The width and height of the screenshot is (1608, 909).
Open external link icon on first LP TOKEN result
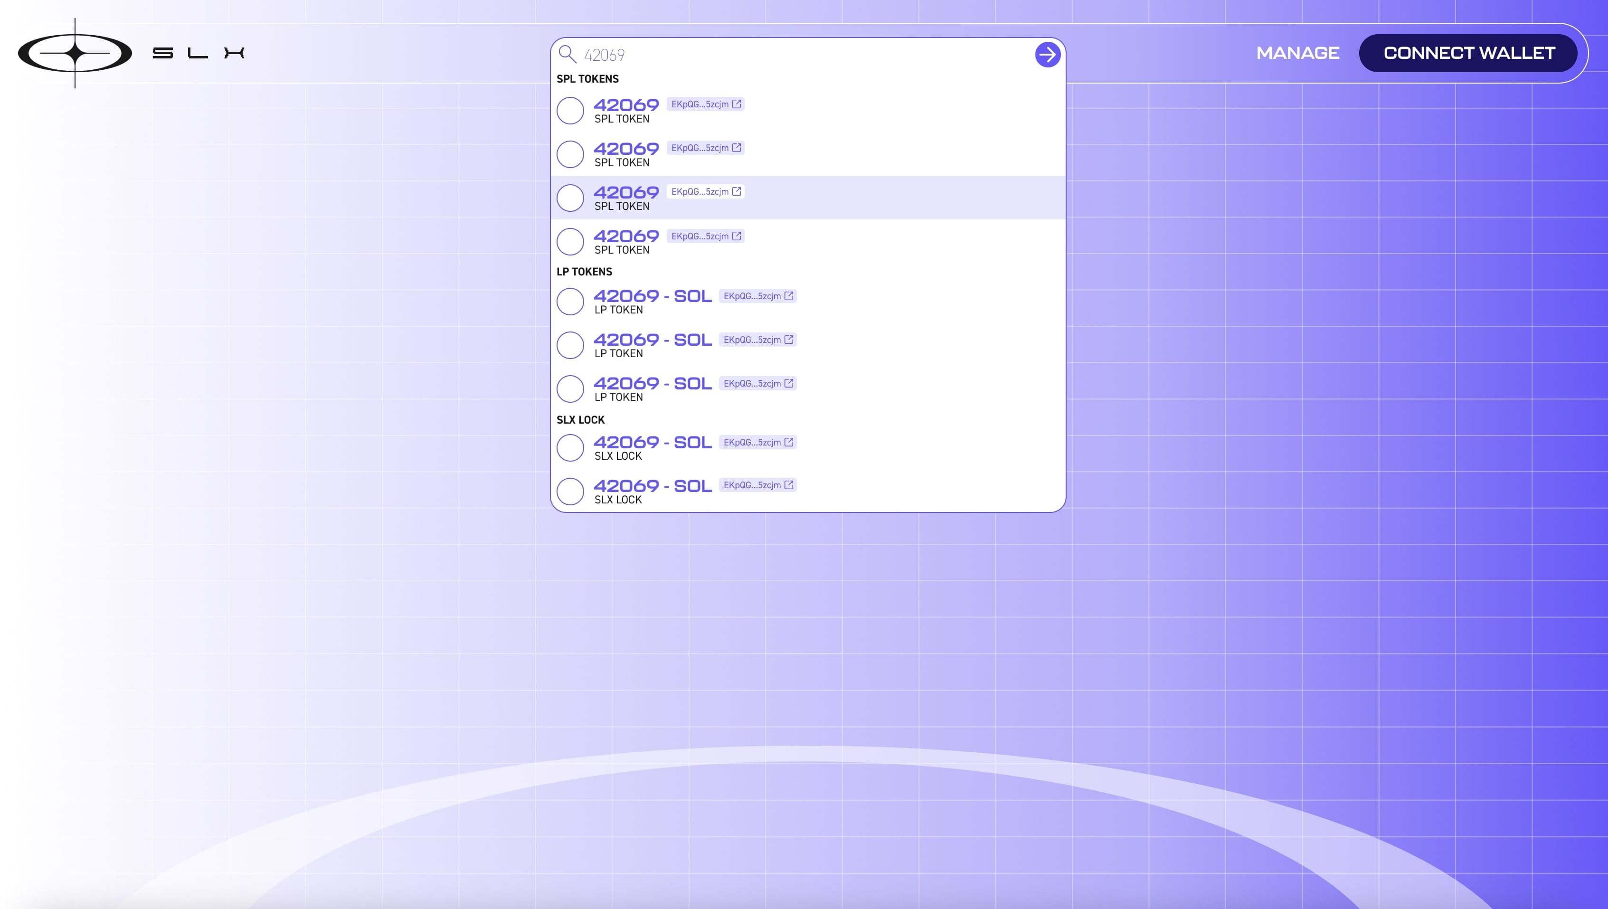pos(789,296)
